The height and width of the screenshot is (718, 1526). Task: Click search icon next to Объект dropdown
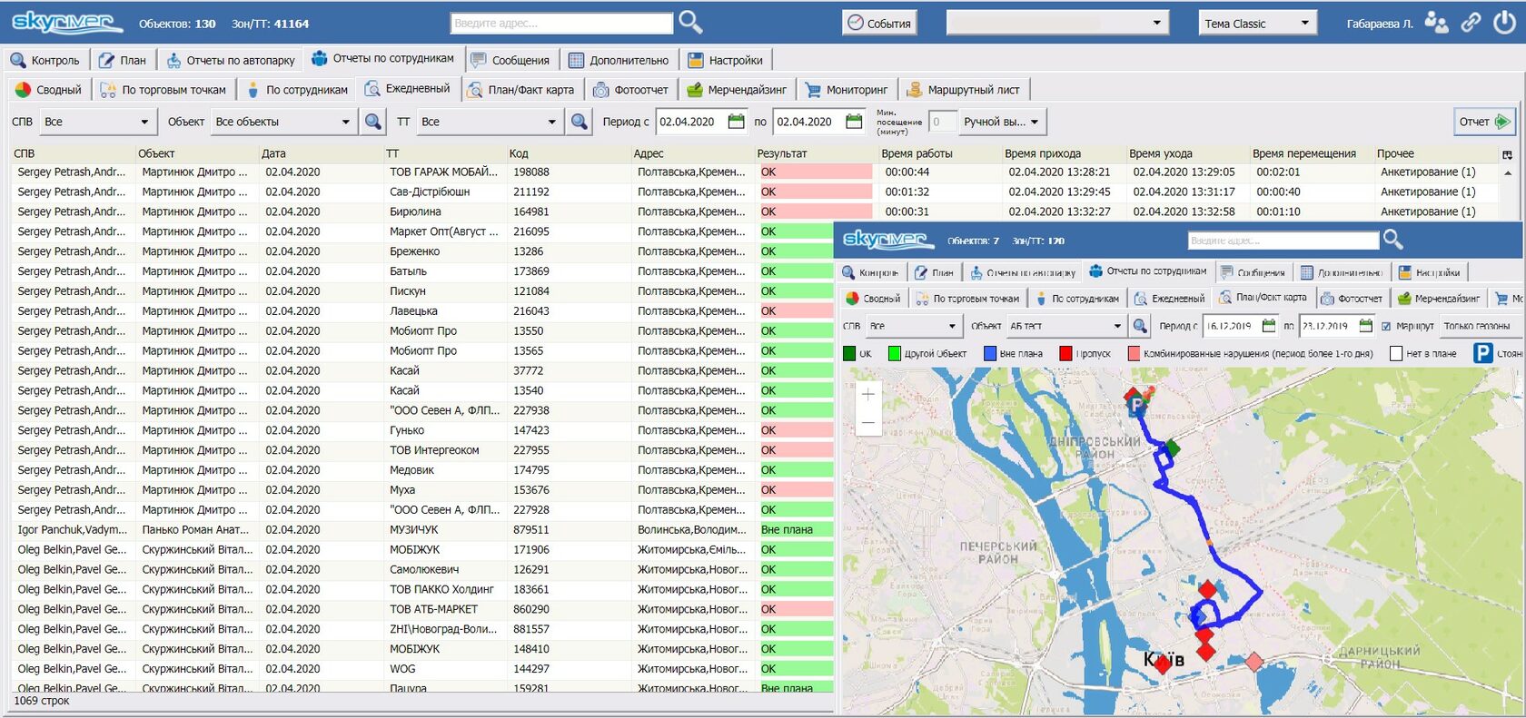tap(372, 122)
